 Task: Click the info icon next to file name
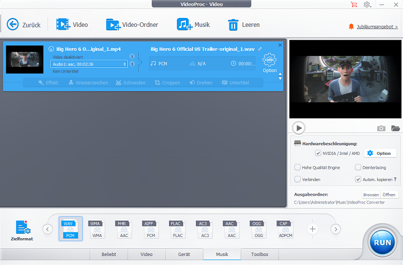click(x=51, y=49)
